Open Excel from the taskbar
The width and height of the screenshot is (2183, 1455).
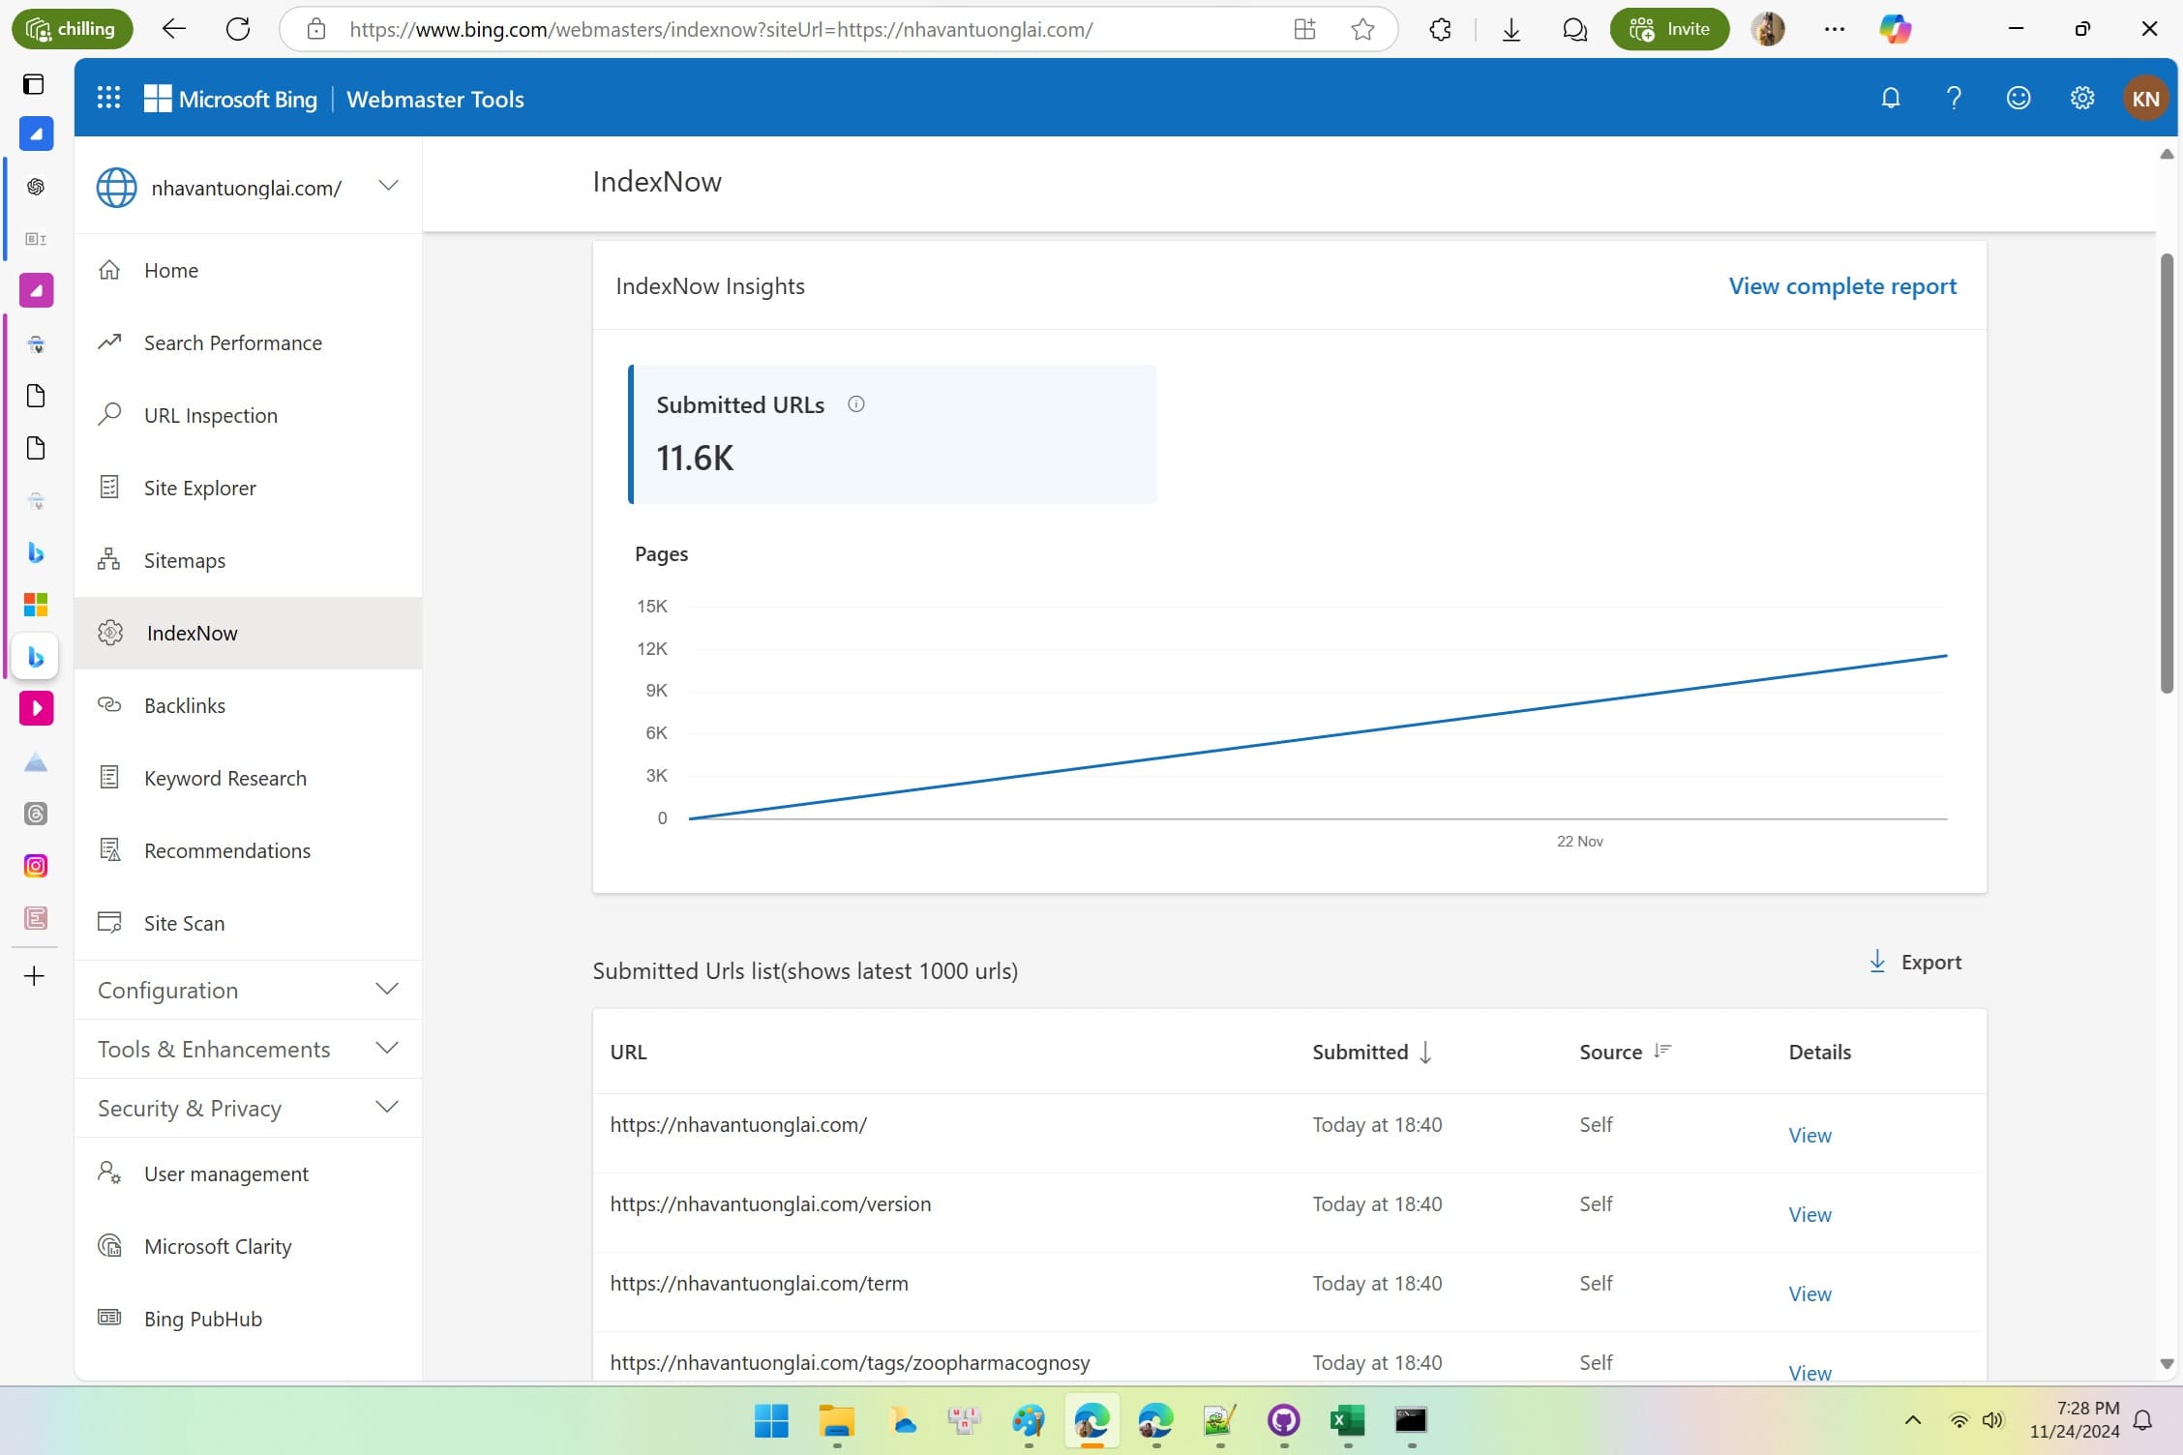coord(1347,1420)
